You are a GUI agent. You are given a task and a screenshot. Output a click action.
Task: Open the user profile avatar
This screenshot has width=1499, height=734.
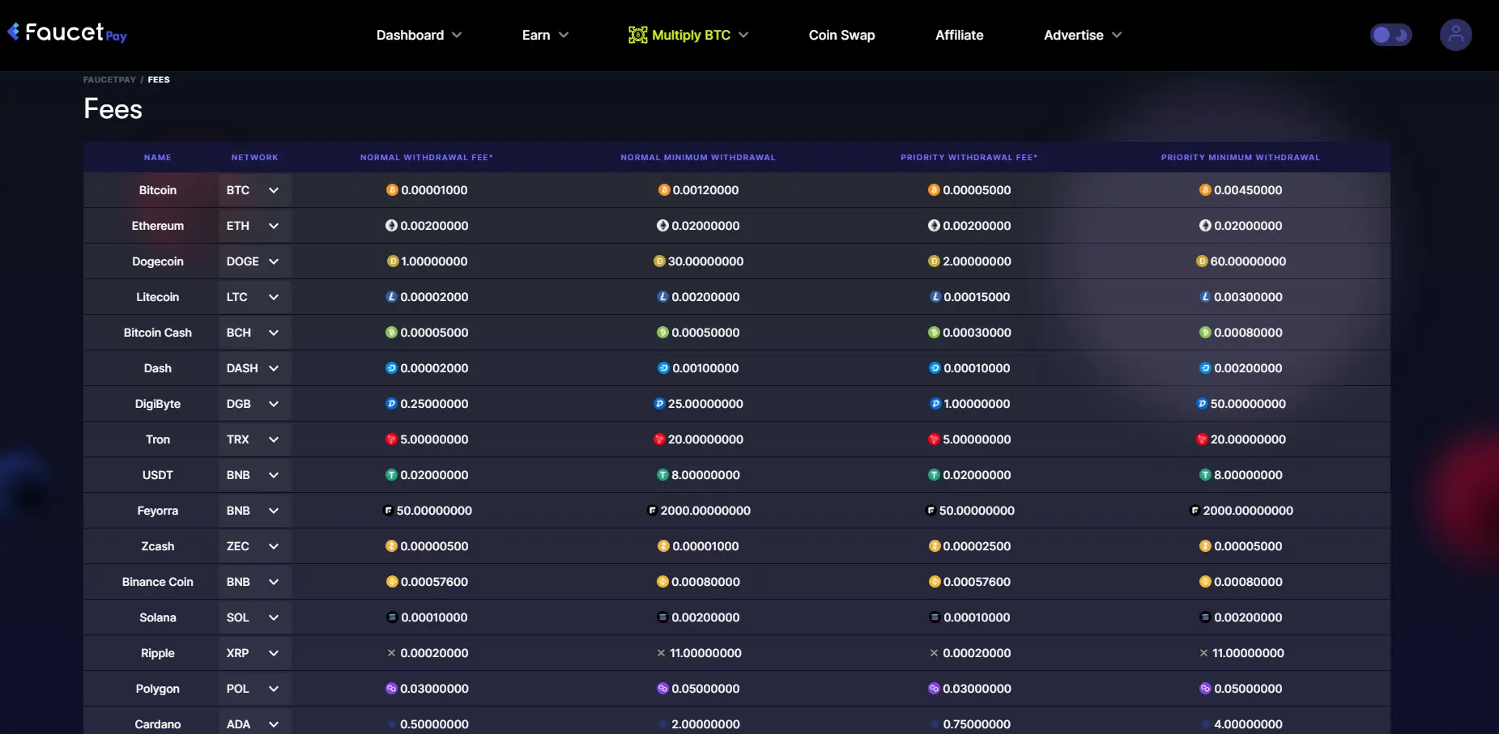(1455, 35)
